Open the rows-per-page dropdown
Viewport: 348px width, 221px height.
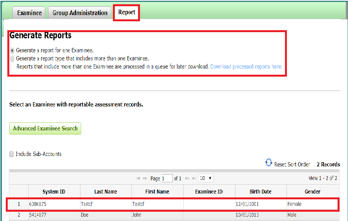206,178
